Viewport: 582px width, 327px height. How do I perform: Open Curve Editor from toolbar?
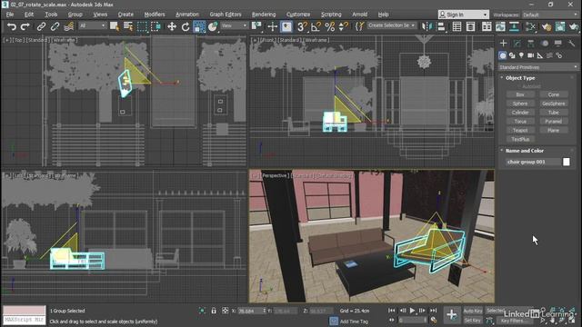point(500,26)
